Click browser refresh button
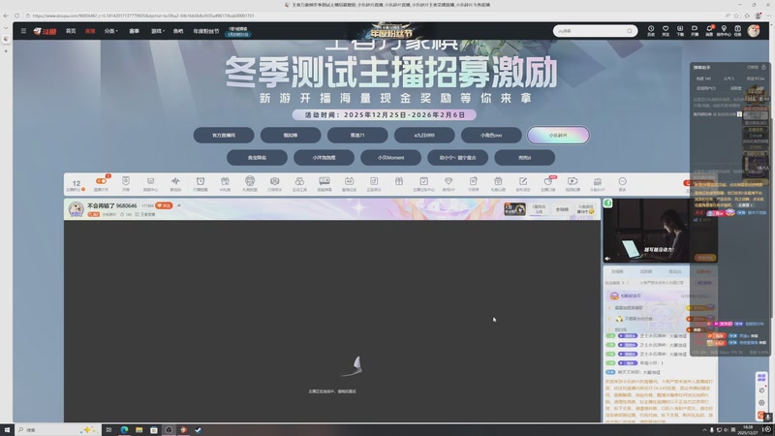Image resolution: width=775 pixels, height=436 pixels. click(16, 16)
